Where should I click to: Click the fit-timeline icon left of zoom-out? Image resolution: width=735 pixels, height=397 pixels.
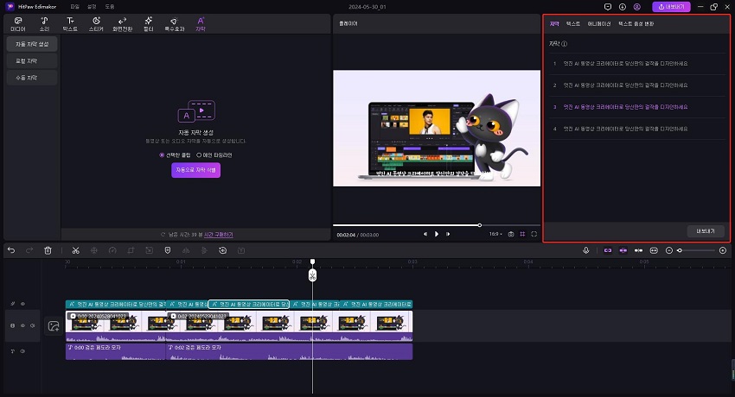[x=654, y=250]
